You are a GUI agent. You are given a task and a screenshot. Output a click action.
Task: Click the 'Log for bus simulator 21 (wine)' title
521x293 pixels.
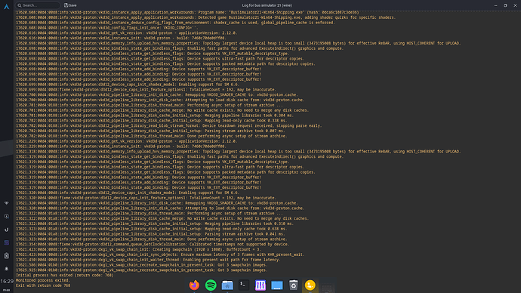267,5
